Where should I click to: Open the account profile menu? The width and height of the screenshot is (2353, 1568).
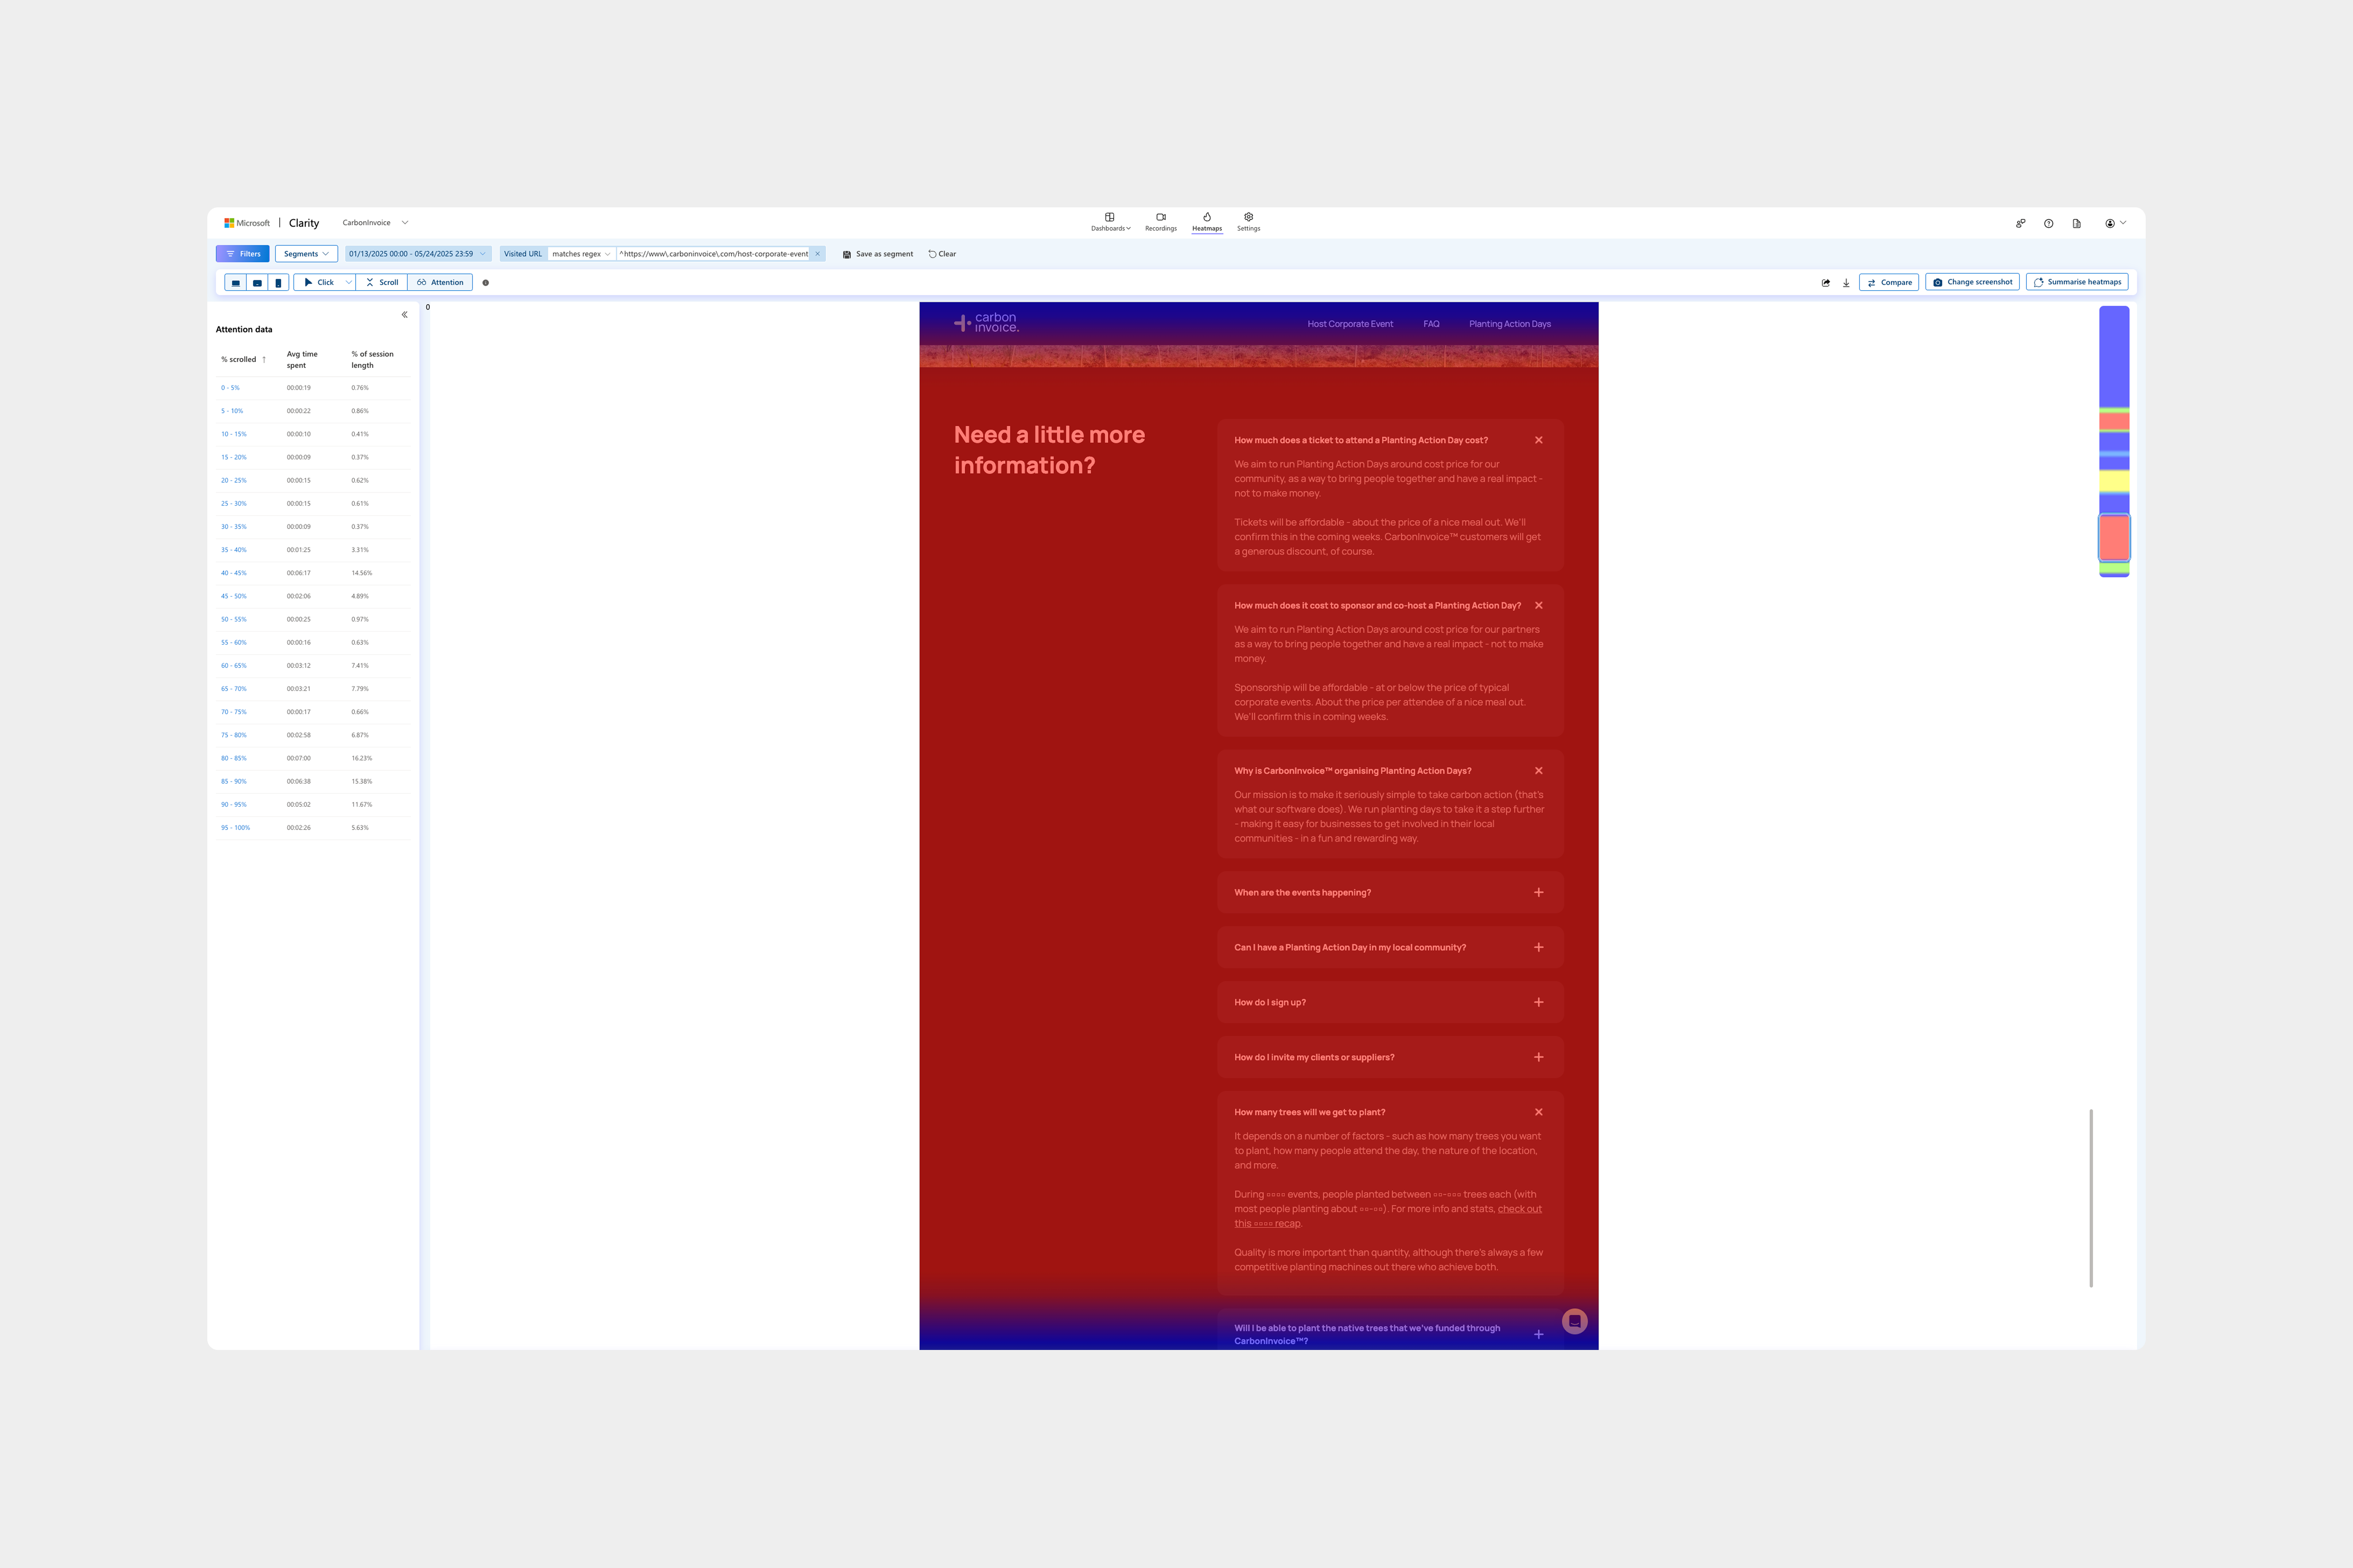pos(2115,224)
